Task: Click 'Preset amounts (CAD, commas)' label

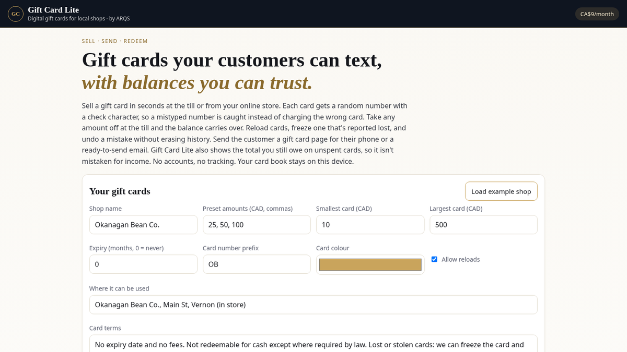Action: pos(248,209)
